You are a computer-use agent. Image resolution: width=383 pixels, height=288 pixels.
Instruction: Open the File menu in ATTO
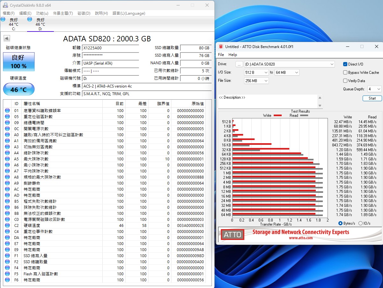tap(221, 55)
